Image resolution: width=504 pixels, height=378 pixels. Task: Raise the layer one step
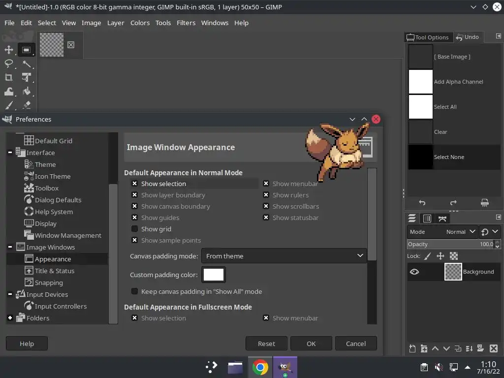[435, 348]
